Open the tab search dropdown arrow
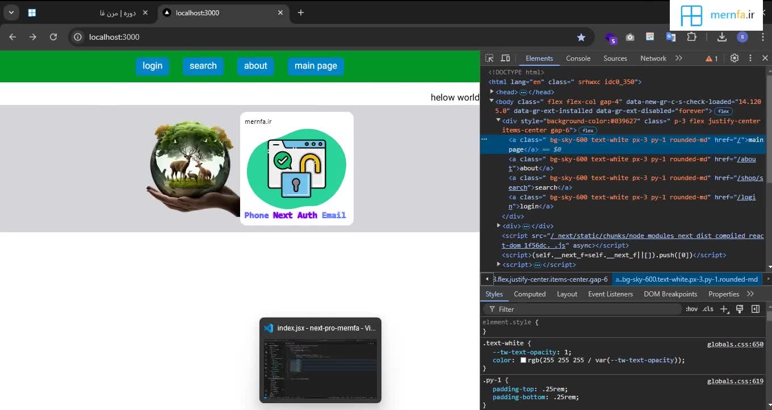This screenshot has width=772, height=410. click(11, 12)
